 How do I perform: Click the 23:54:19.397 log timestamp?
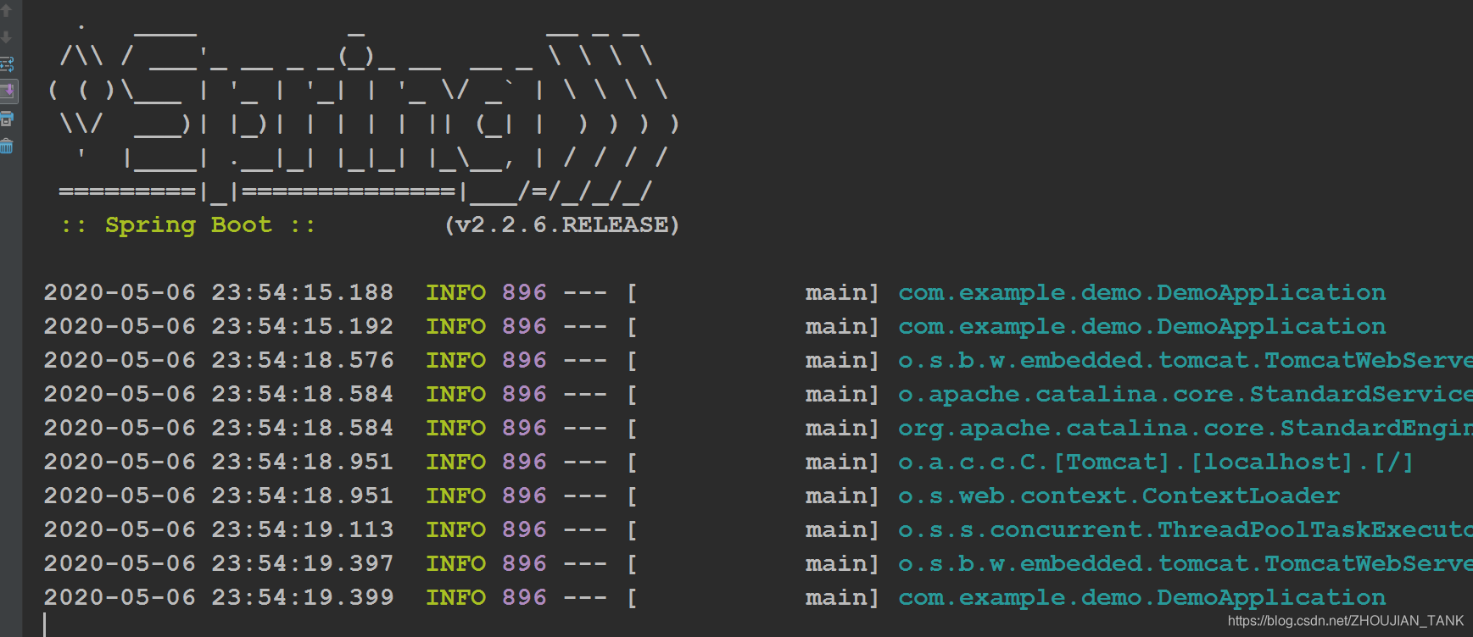click(x=302, y=564)
